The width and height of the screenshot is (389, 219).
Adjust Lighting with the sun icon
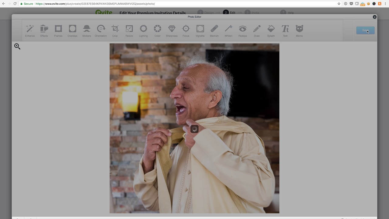tap(143, 31)
